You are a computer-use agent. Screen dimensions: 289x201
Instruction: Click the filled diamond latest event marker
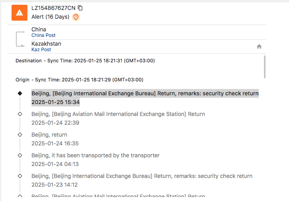(20, 93)
